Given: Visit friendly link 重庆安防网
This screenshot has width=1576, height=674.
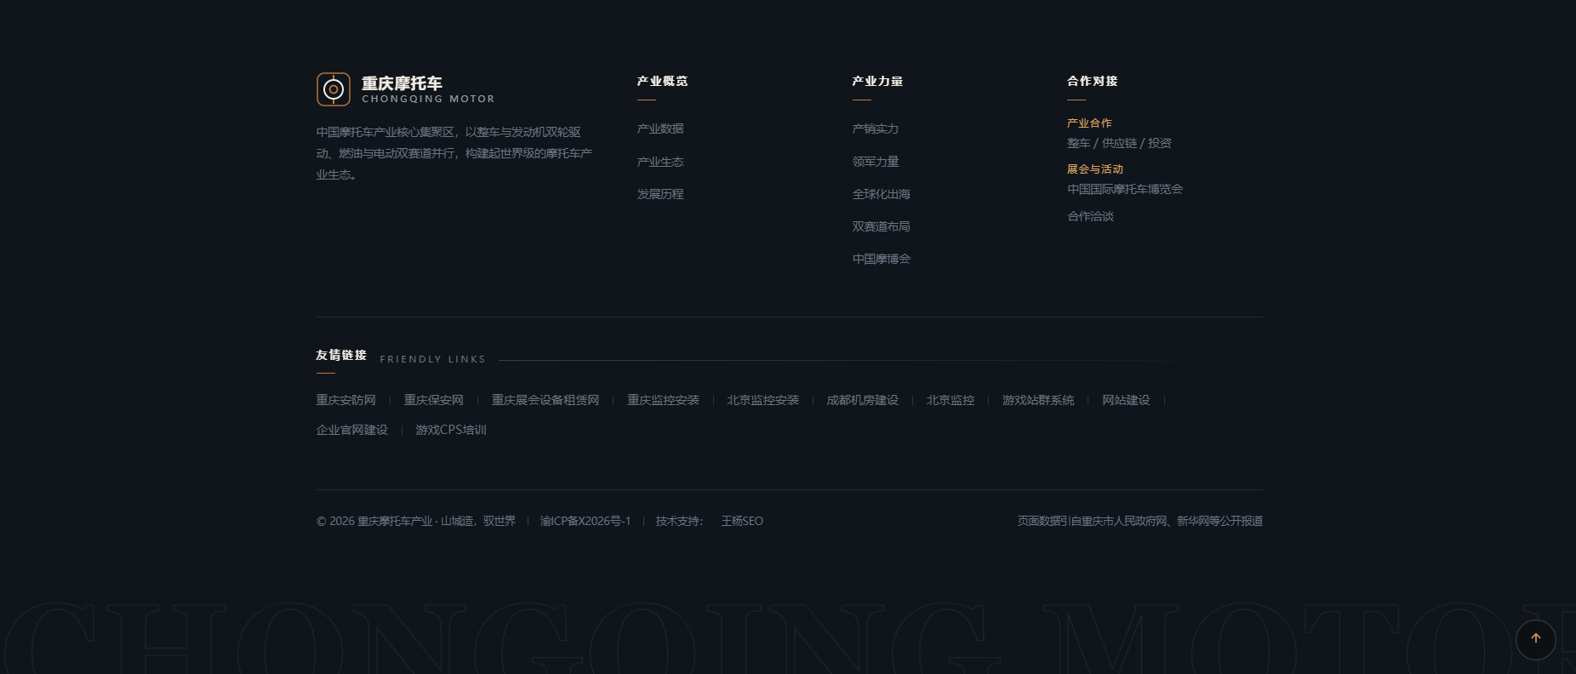Looking at the screenshot, I should (345, 400).
